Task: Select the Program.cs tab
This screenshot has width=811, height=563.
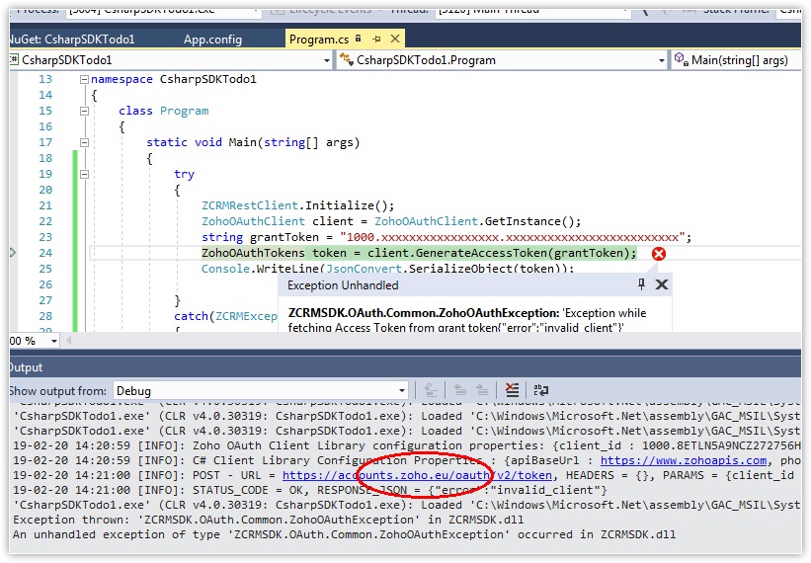Action: click(x=319, y=40)
